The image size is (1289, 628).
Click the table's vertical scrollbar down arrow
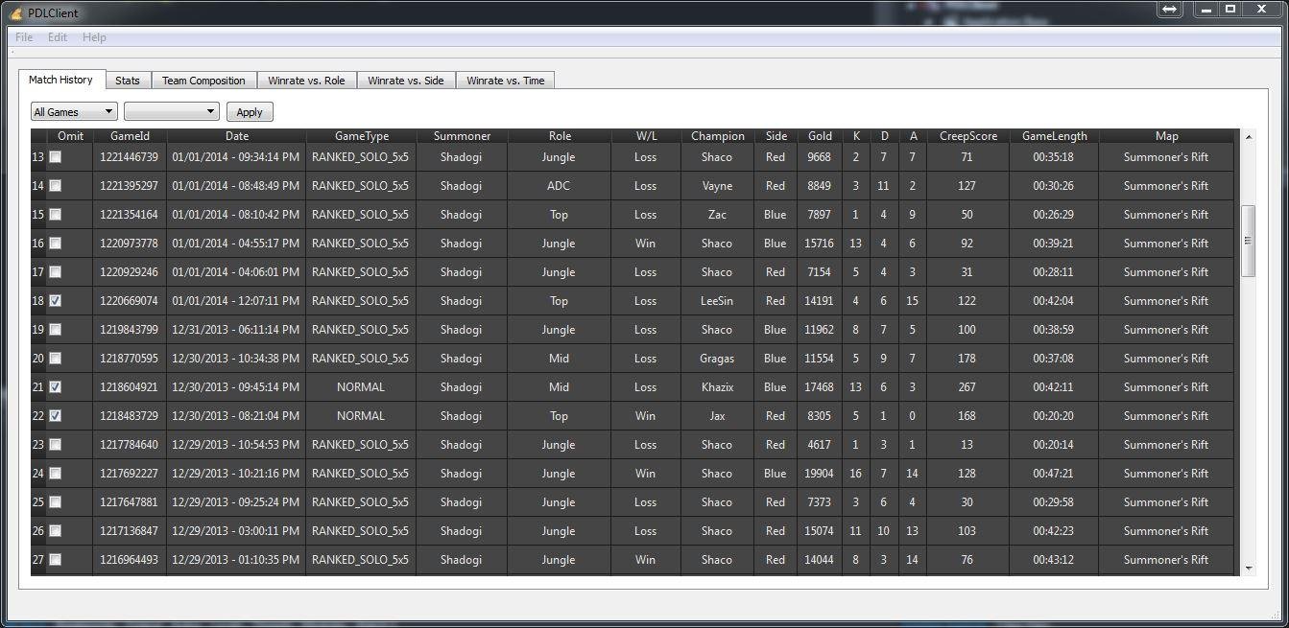coord(1249,569)
